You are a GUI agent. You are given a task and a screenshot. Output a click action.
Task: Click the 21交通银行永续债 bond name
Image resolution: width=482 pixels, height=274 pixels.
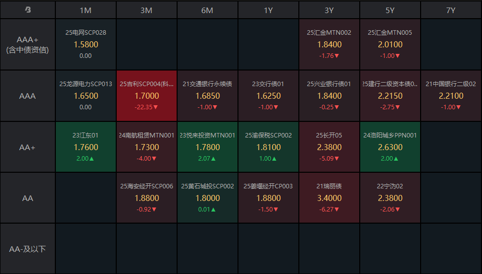(x=207, y=84)
